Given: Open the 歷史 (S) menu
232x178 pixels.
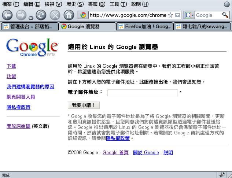Looking at the screenshot, I should point(75,4).
